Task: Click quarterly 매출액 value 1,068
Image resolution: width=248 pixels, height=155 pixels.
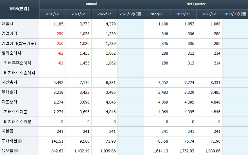Action: click(x=215, y=24)
